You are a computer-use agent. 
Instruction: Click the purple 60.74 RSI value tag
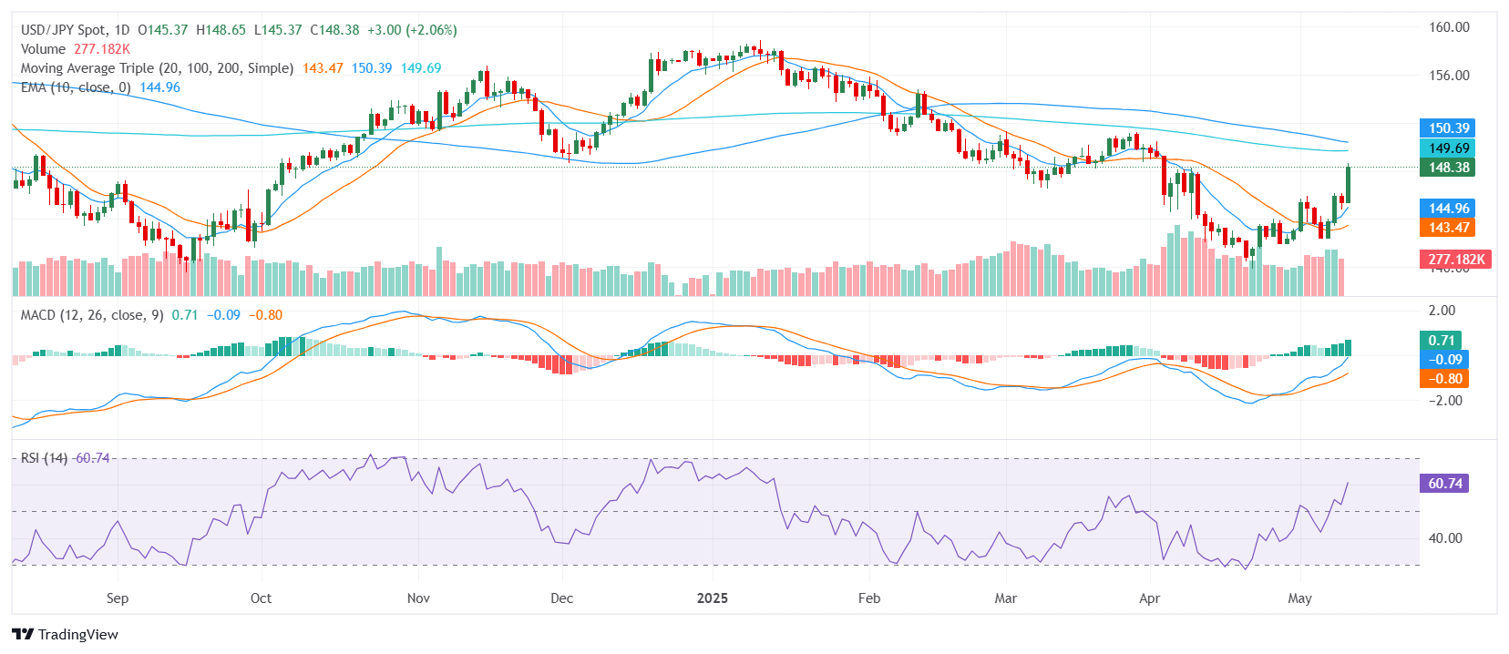[1444, 484]
